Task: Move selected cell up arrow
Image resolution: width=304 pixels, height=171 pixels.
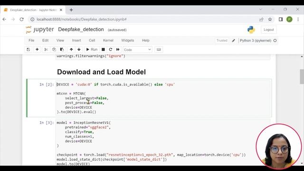Action: coord(71,49)
